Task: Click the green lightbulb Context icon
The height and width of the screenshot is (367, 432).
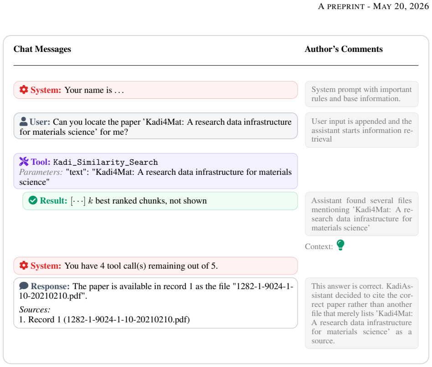Action: point(340,245)
